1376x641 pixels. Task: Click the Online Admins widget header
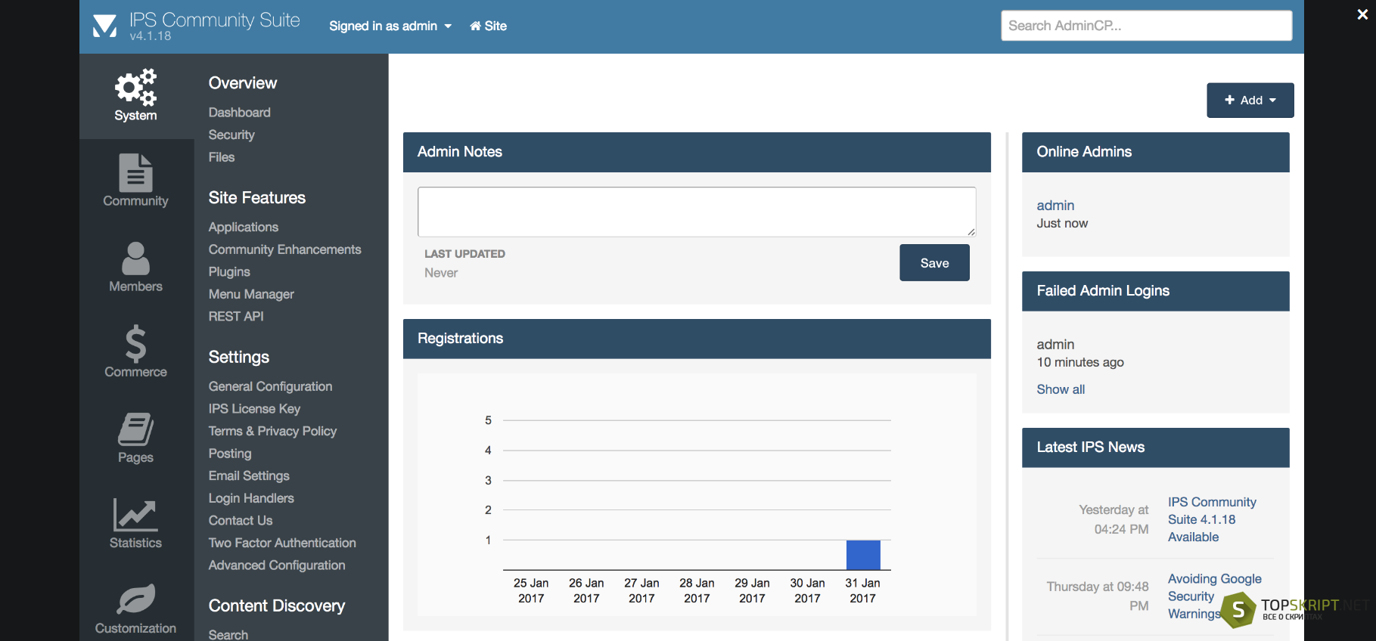pyautogui.click(x=1156, y=152)
